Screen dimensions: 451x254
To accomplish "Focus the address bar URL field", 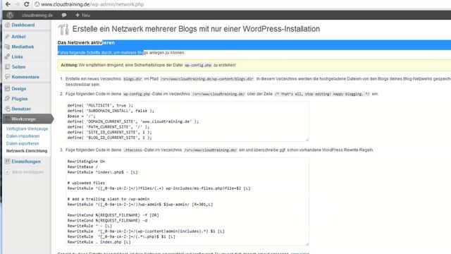I will pyautogui.click(x=242, y=4).
